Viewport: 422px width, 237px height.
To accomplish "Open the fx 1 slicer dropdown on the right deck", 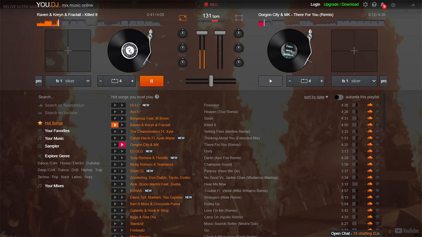I will (x=354, y=81).
